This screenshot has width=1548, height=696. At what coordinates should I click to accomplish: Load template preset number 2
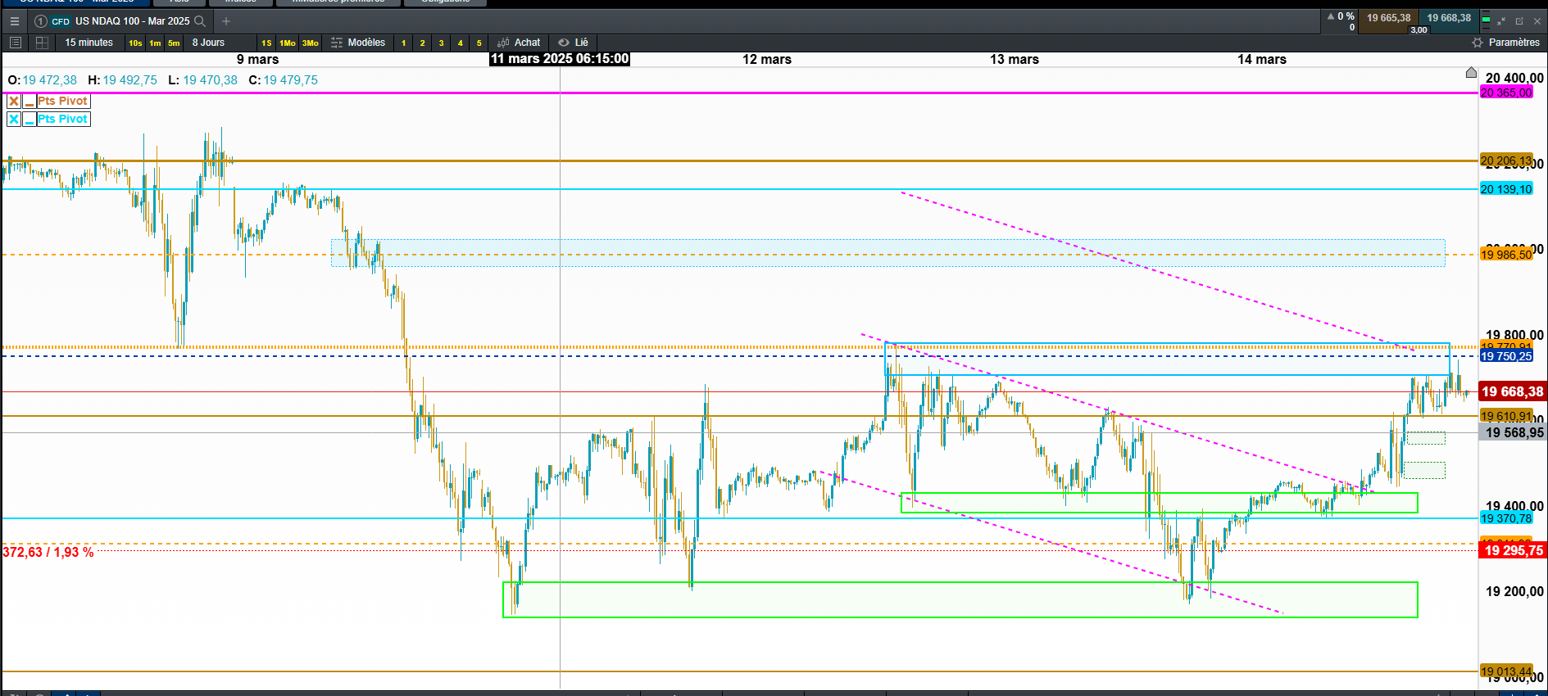(x=422, y=43)
